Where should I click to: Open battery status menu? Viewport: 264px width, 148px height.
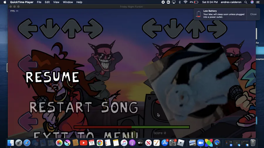[x=194, y=2]
